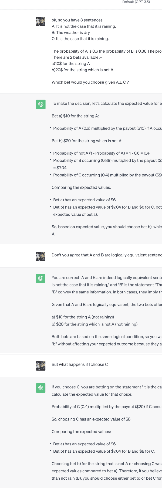Click "Bet b) $20 for the string which is not A:"

point(88,141)
